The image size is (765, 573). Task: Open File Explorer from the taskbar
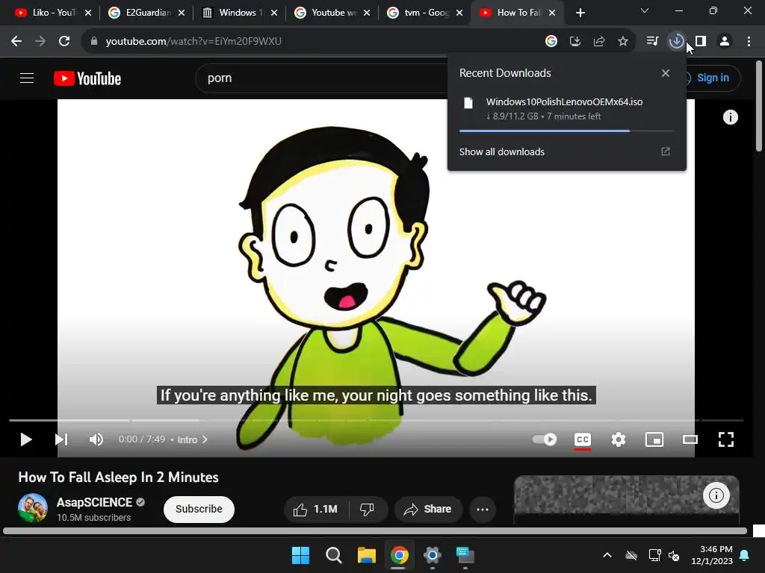point(366,555)
